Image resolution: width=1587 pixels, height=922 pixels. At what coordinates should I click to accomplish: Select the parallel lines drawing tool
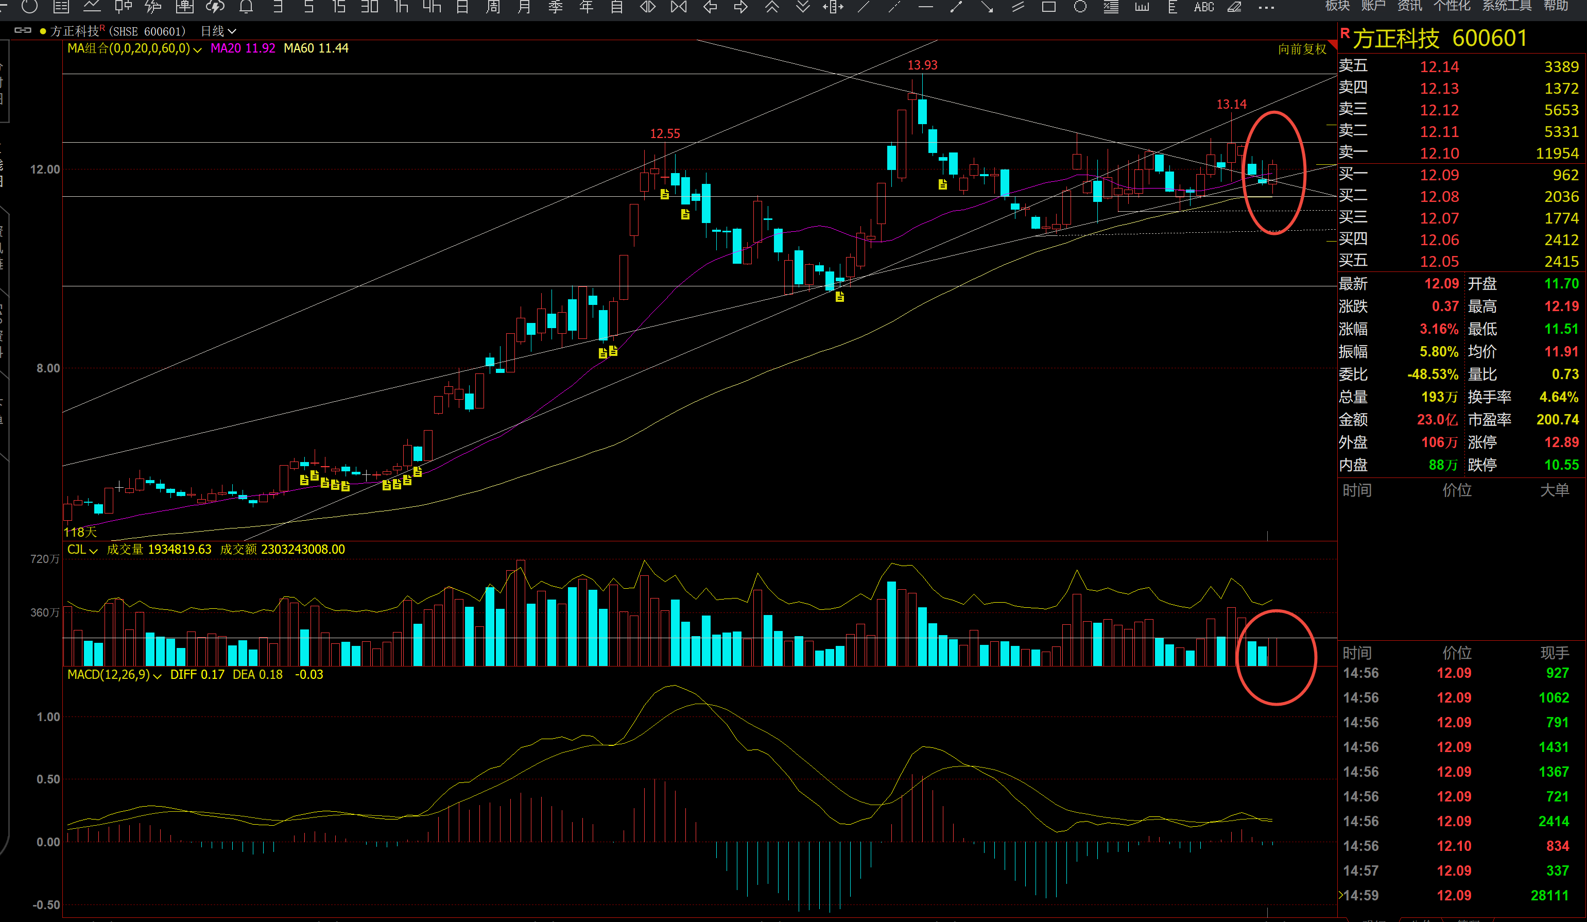point(1017,7)
